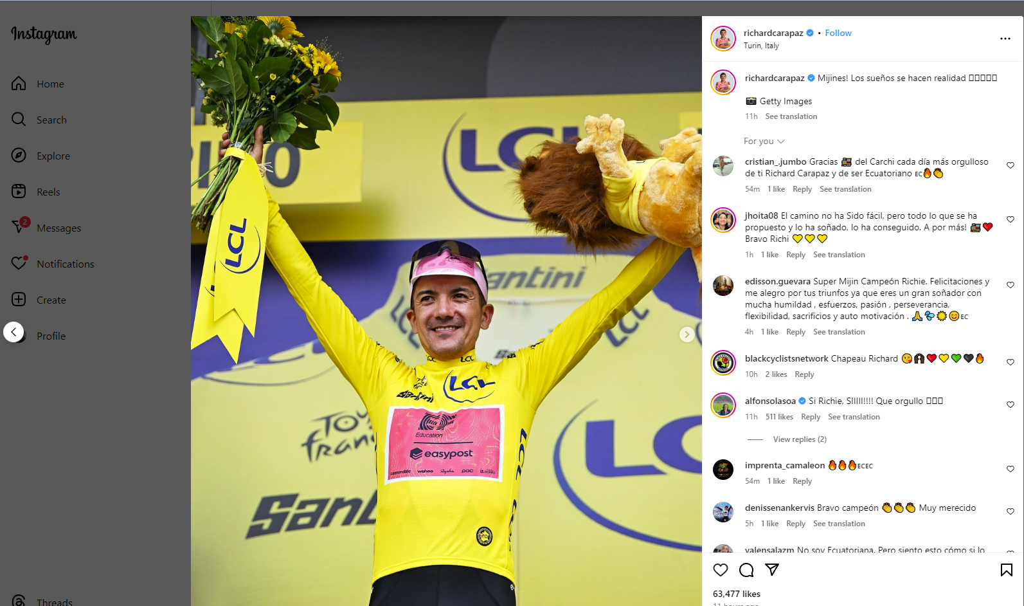Reply to blackcyclistsnetwork's comment
The image size is (1024, 606).
click(804, 374)
